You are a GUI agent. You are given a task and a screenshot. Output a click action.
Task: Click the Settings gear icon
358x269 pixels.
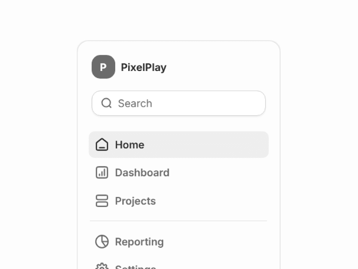point(102,267)
